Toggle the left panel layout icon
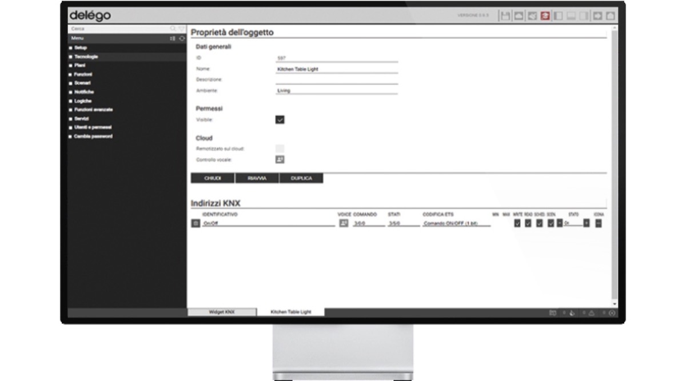Screen dimensions: 686x381 pos(559,16)
